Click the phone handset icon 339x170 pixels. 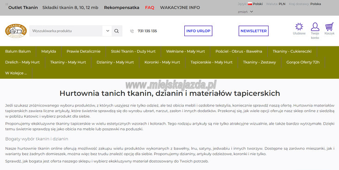point(132,31)
